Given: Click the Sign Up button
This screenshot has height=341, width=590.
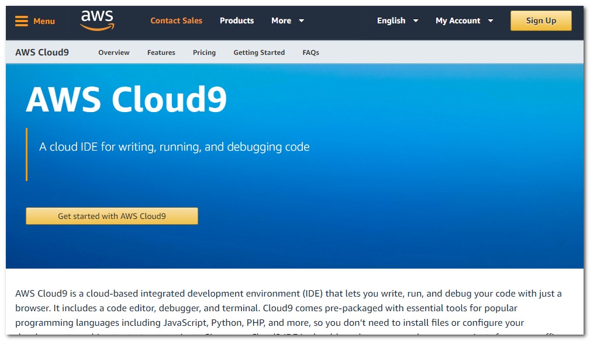Looking at the screenshot, I should coord(541,20).
